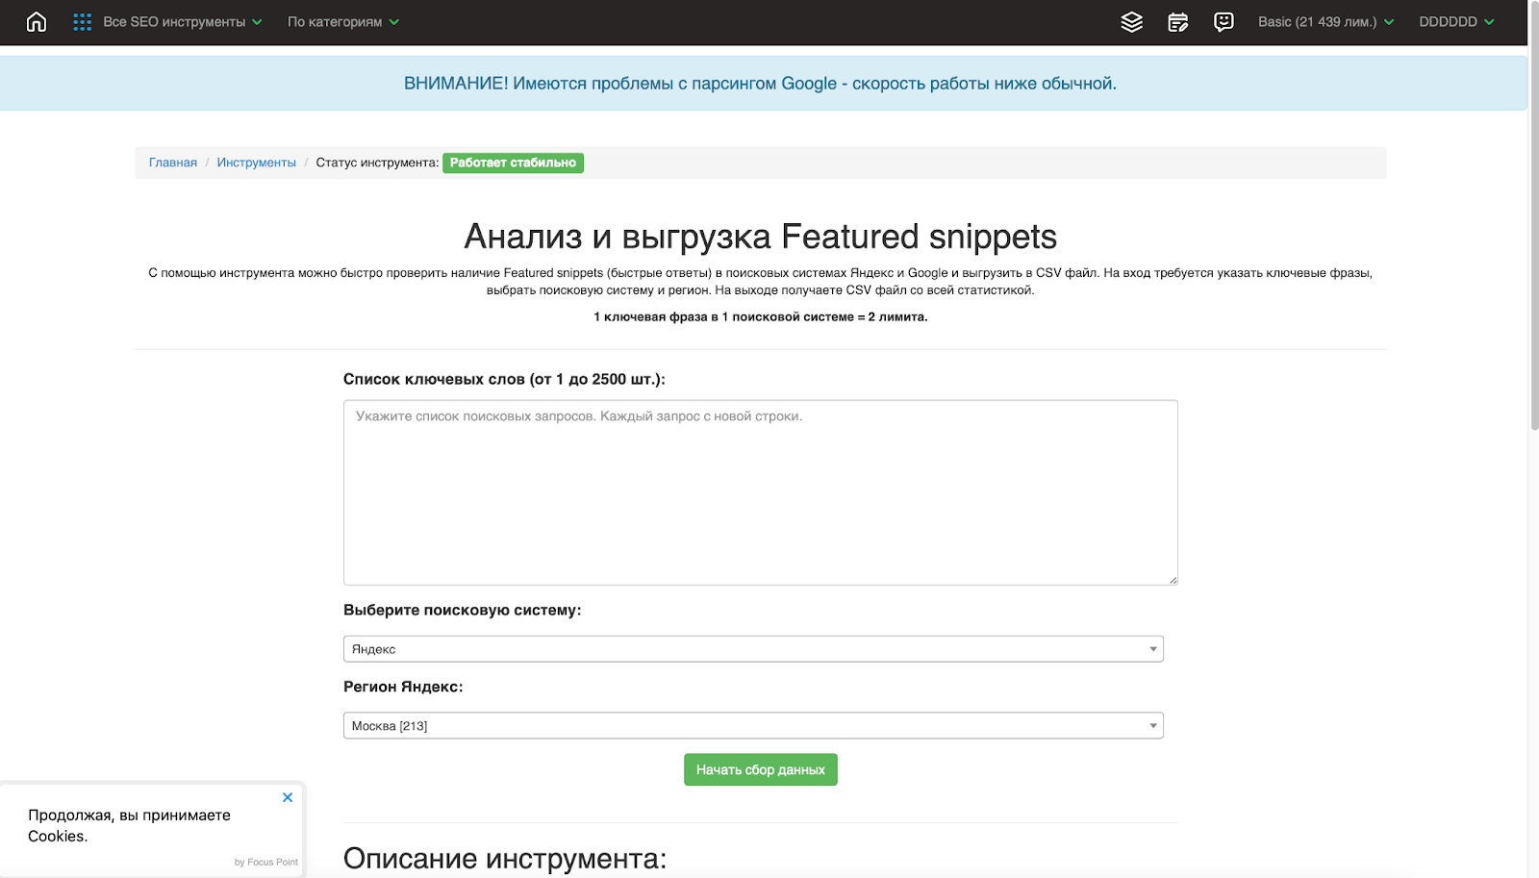Click the Работает стабильно status badge
The height and width of the screenshot is (878, 1539).
coord(513,163)
